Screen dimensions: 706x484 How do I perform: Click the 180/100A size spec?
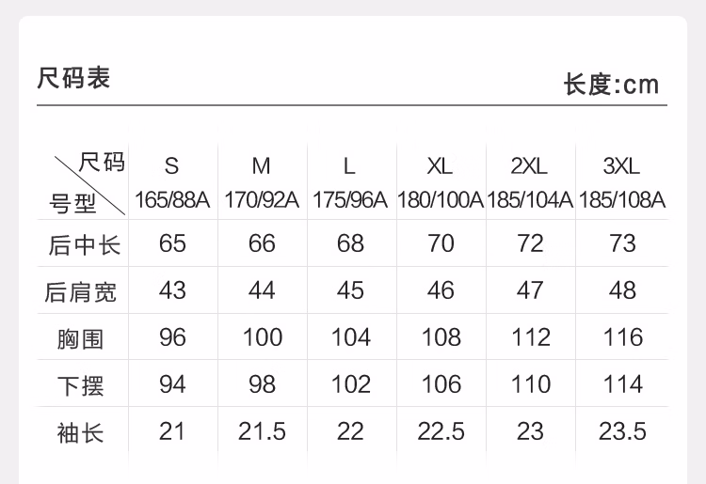click(x=440, y=200)
